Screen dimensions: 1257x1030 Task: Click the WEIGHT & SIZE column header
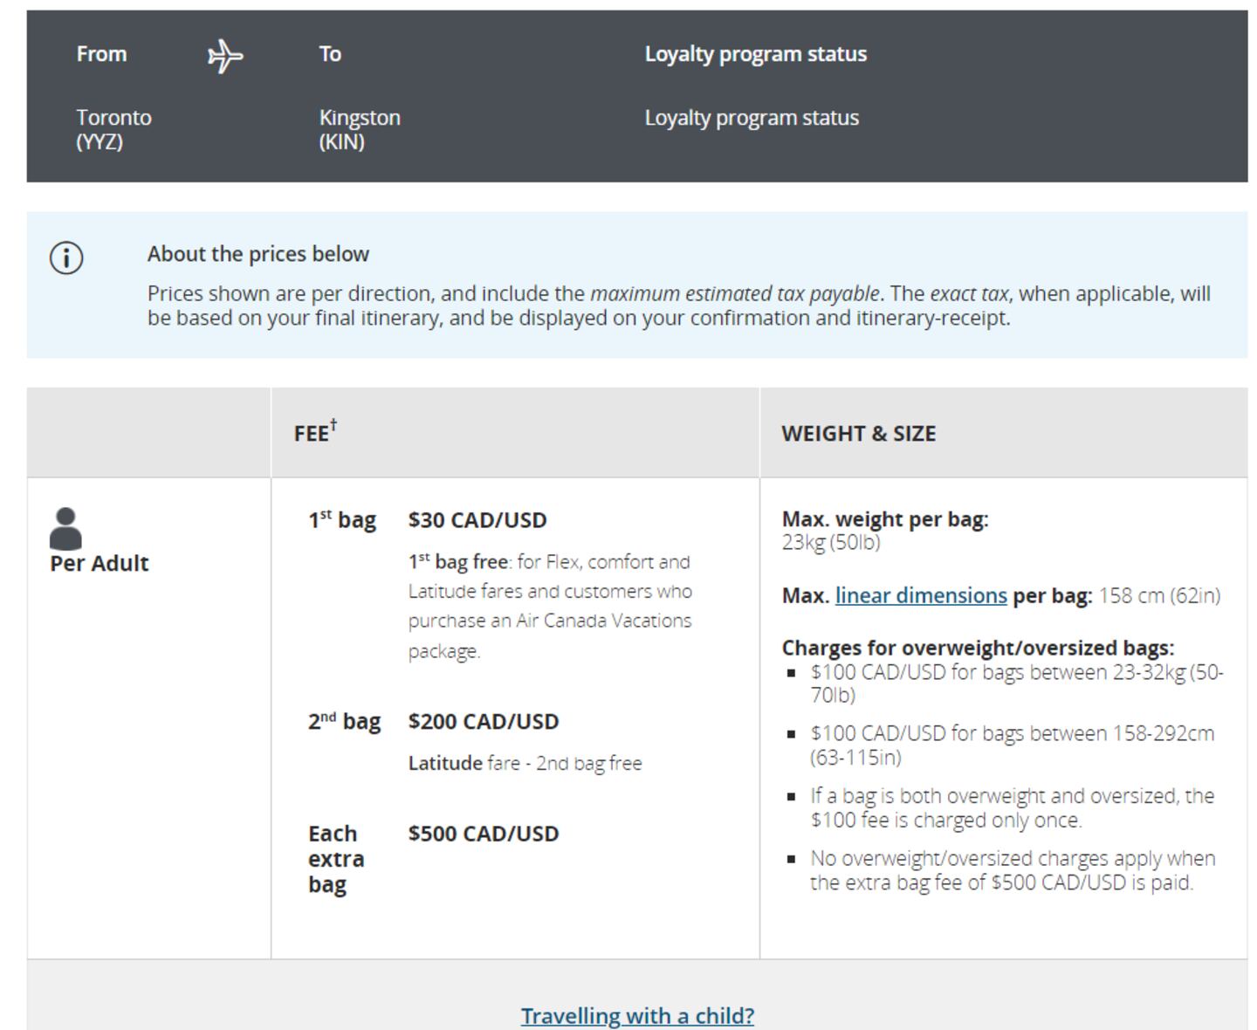point(859,434)
